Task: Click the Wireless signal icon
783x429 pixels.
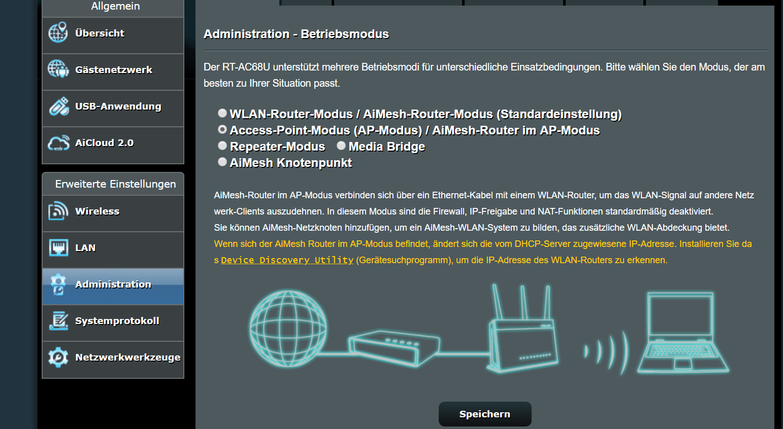Action: (x=58, y=211)
